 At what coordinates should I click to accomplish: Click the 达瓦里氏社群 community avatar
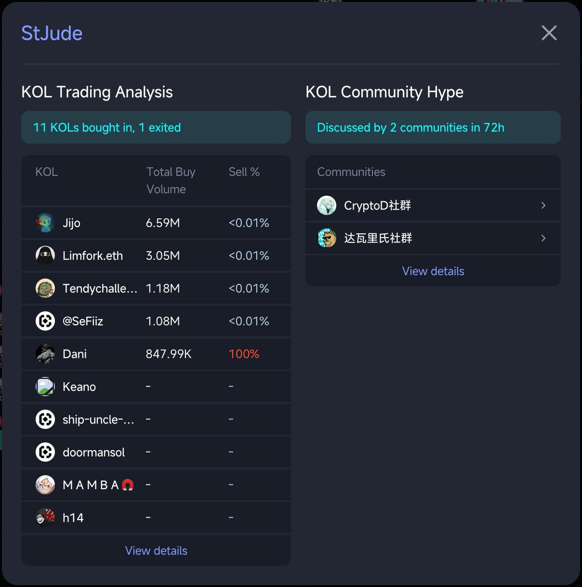click(x=327, y=238)
